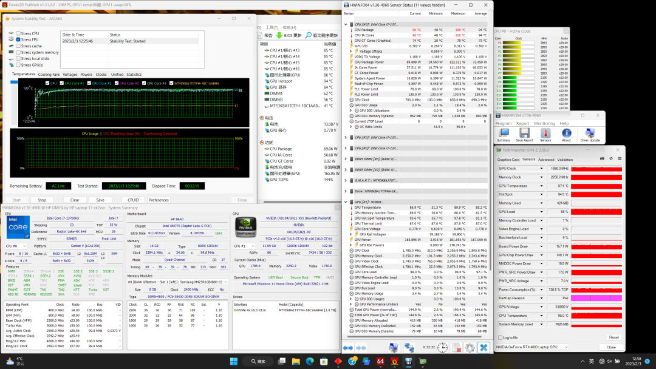Open the Advanced tab in GPU-Z

pyautogui.click(x=545, y=160)
